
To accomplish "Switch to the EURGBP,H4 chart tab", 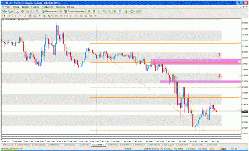I will (141, 145).
